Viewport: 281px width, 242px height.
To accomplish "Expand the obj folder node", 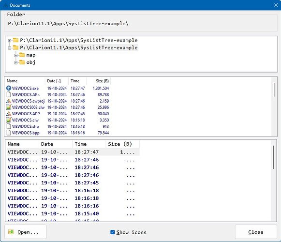I will click(16, 62).
